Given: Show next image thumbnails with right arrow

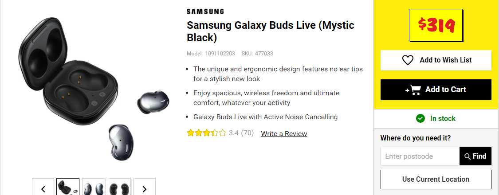Looking at the screenshot, I should (x=144, y=188).
